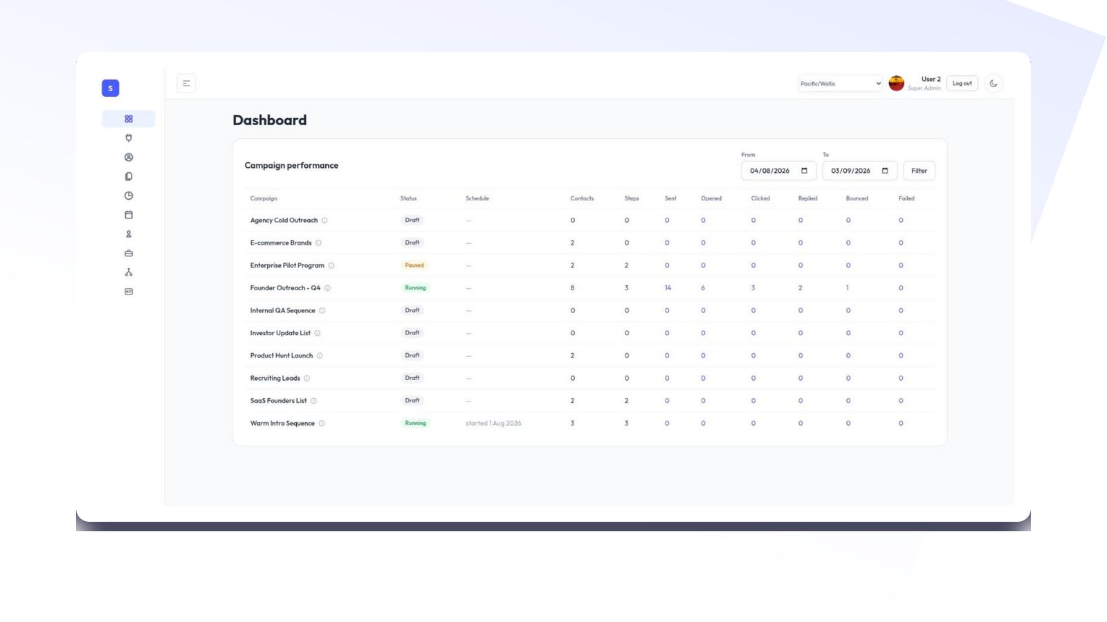The width and height of the screenshot is (1107, 622).
Task: Click info icon beside Founder Outreach - Q4
Action: [328, 288]
